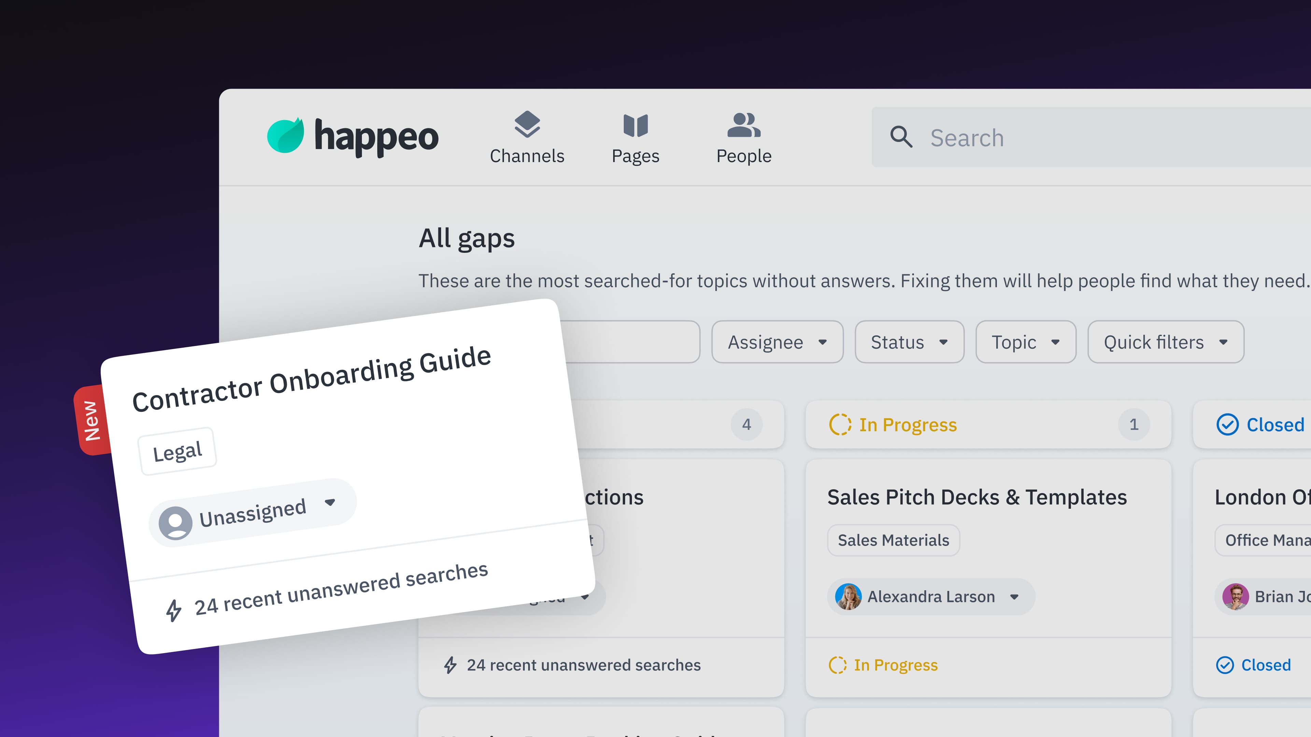Click the Pages book icon

tap(635, 125)
